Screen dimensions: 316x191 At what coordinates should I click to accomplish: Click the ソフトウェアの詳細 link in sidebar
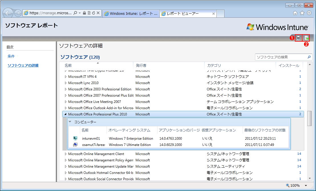(23, 66)
